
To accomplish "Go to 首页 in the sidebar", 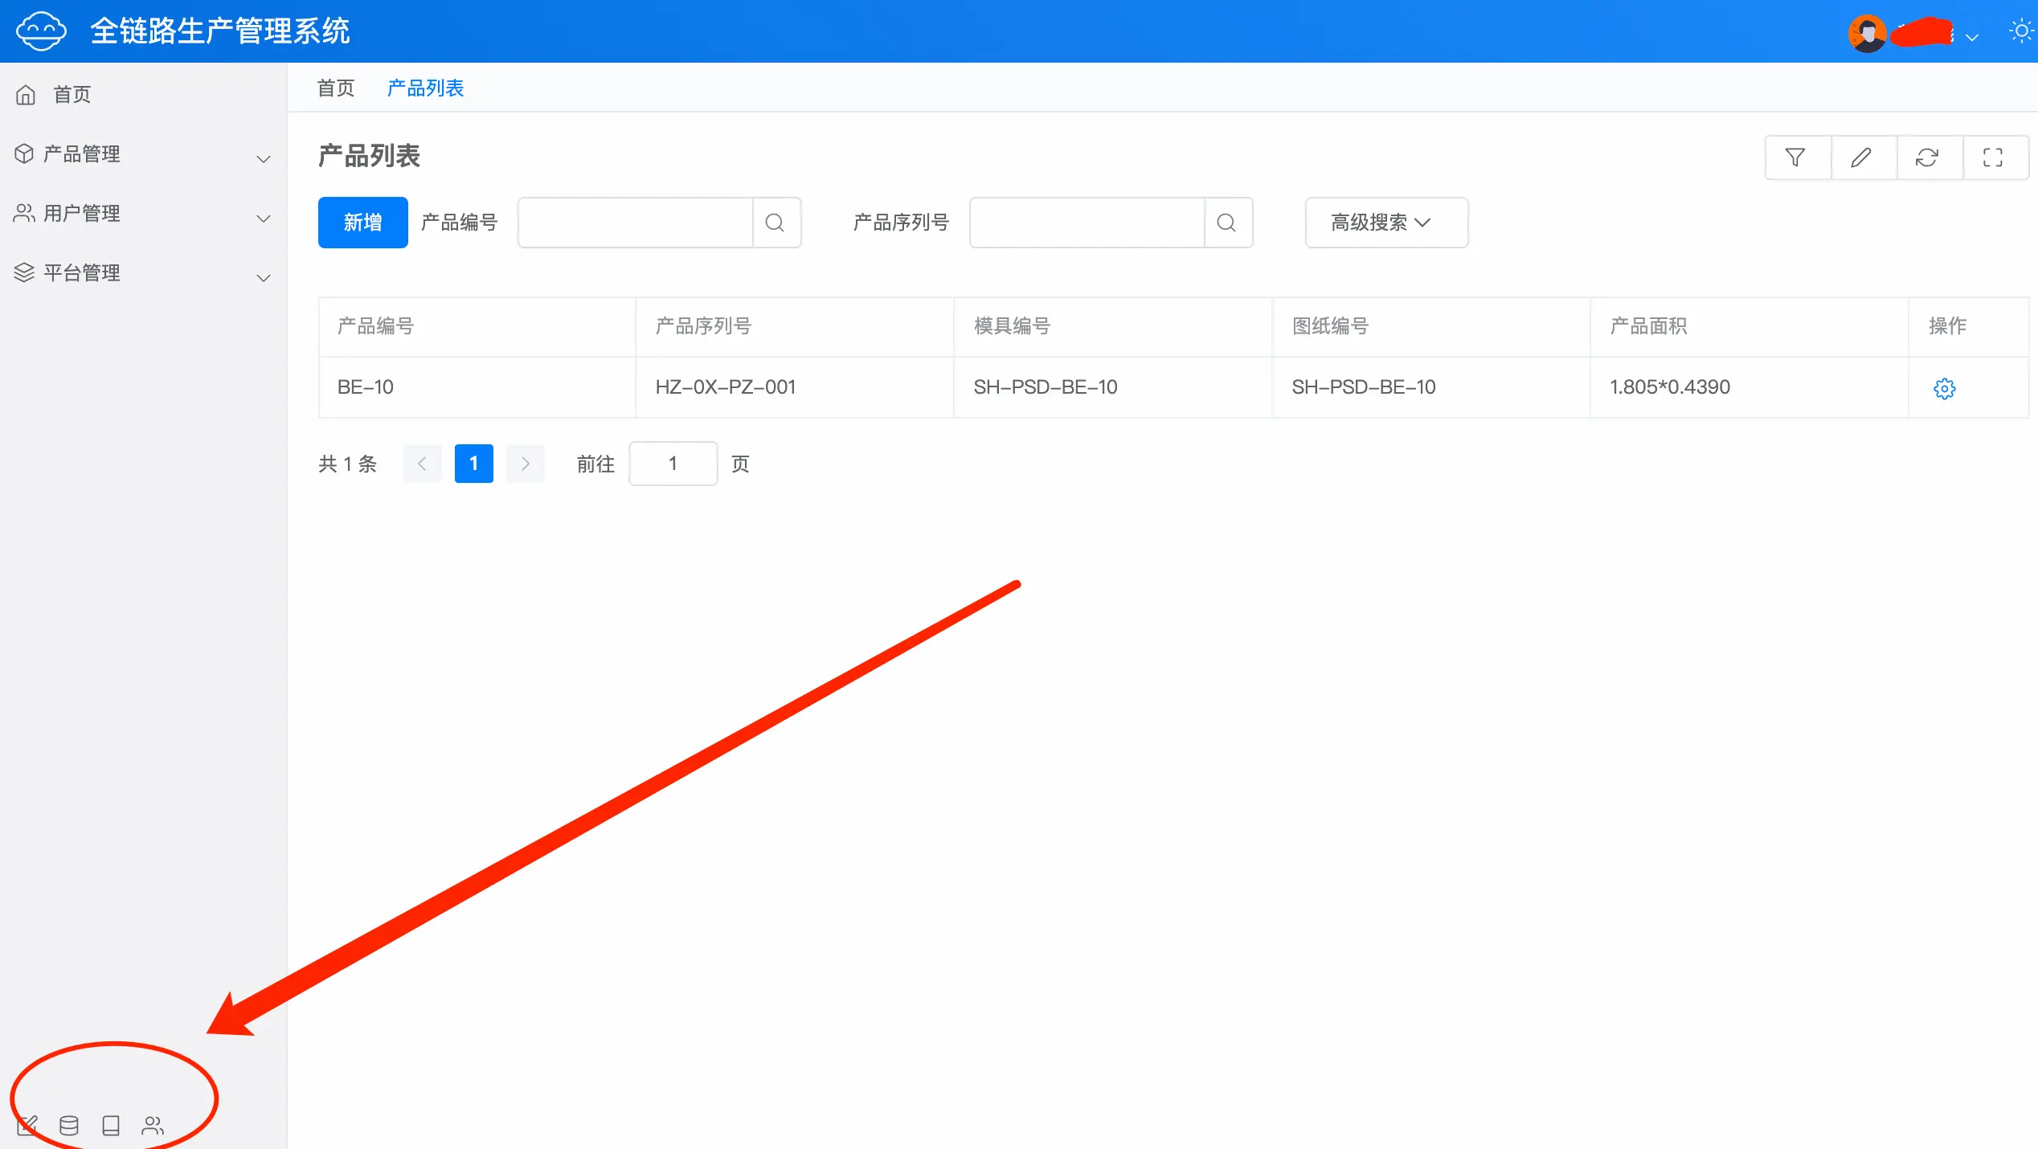I will [71, 95].
